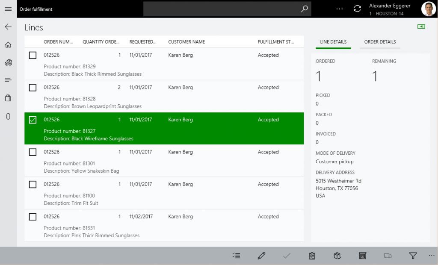Open Alexander Eggerer user profile picture

click(429, 9)
